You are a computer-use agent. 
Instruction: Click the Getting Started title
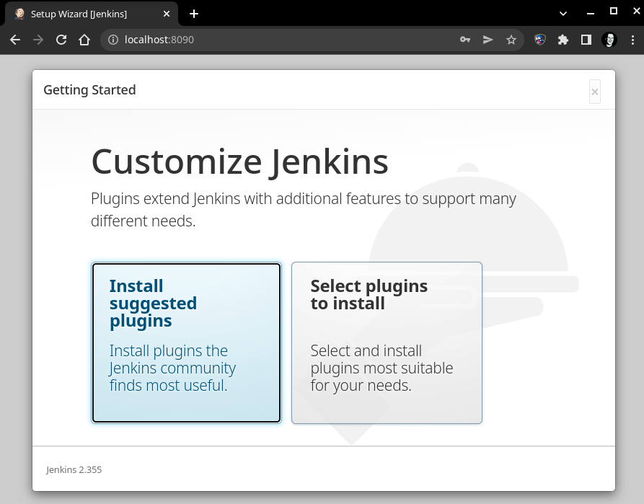tap(89, 90)
